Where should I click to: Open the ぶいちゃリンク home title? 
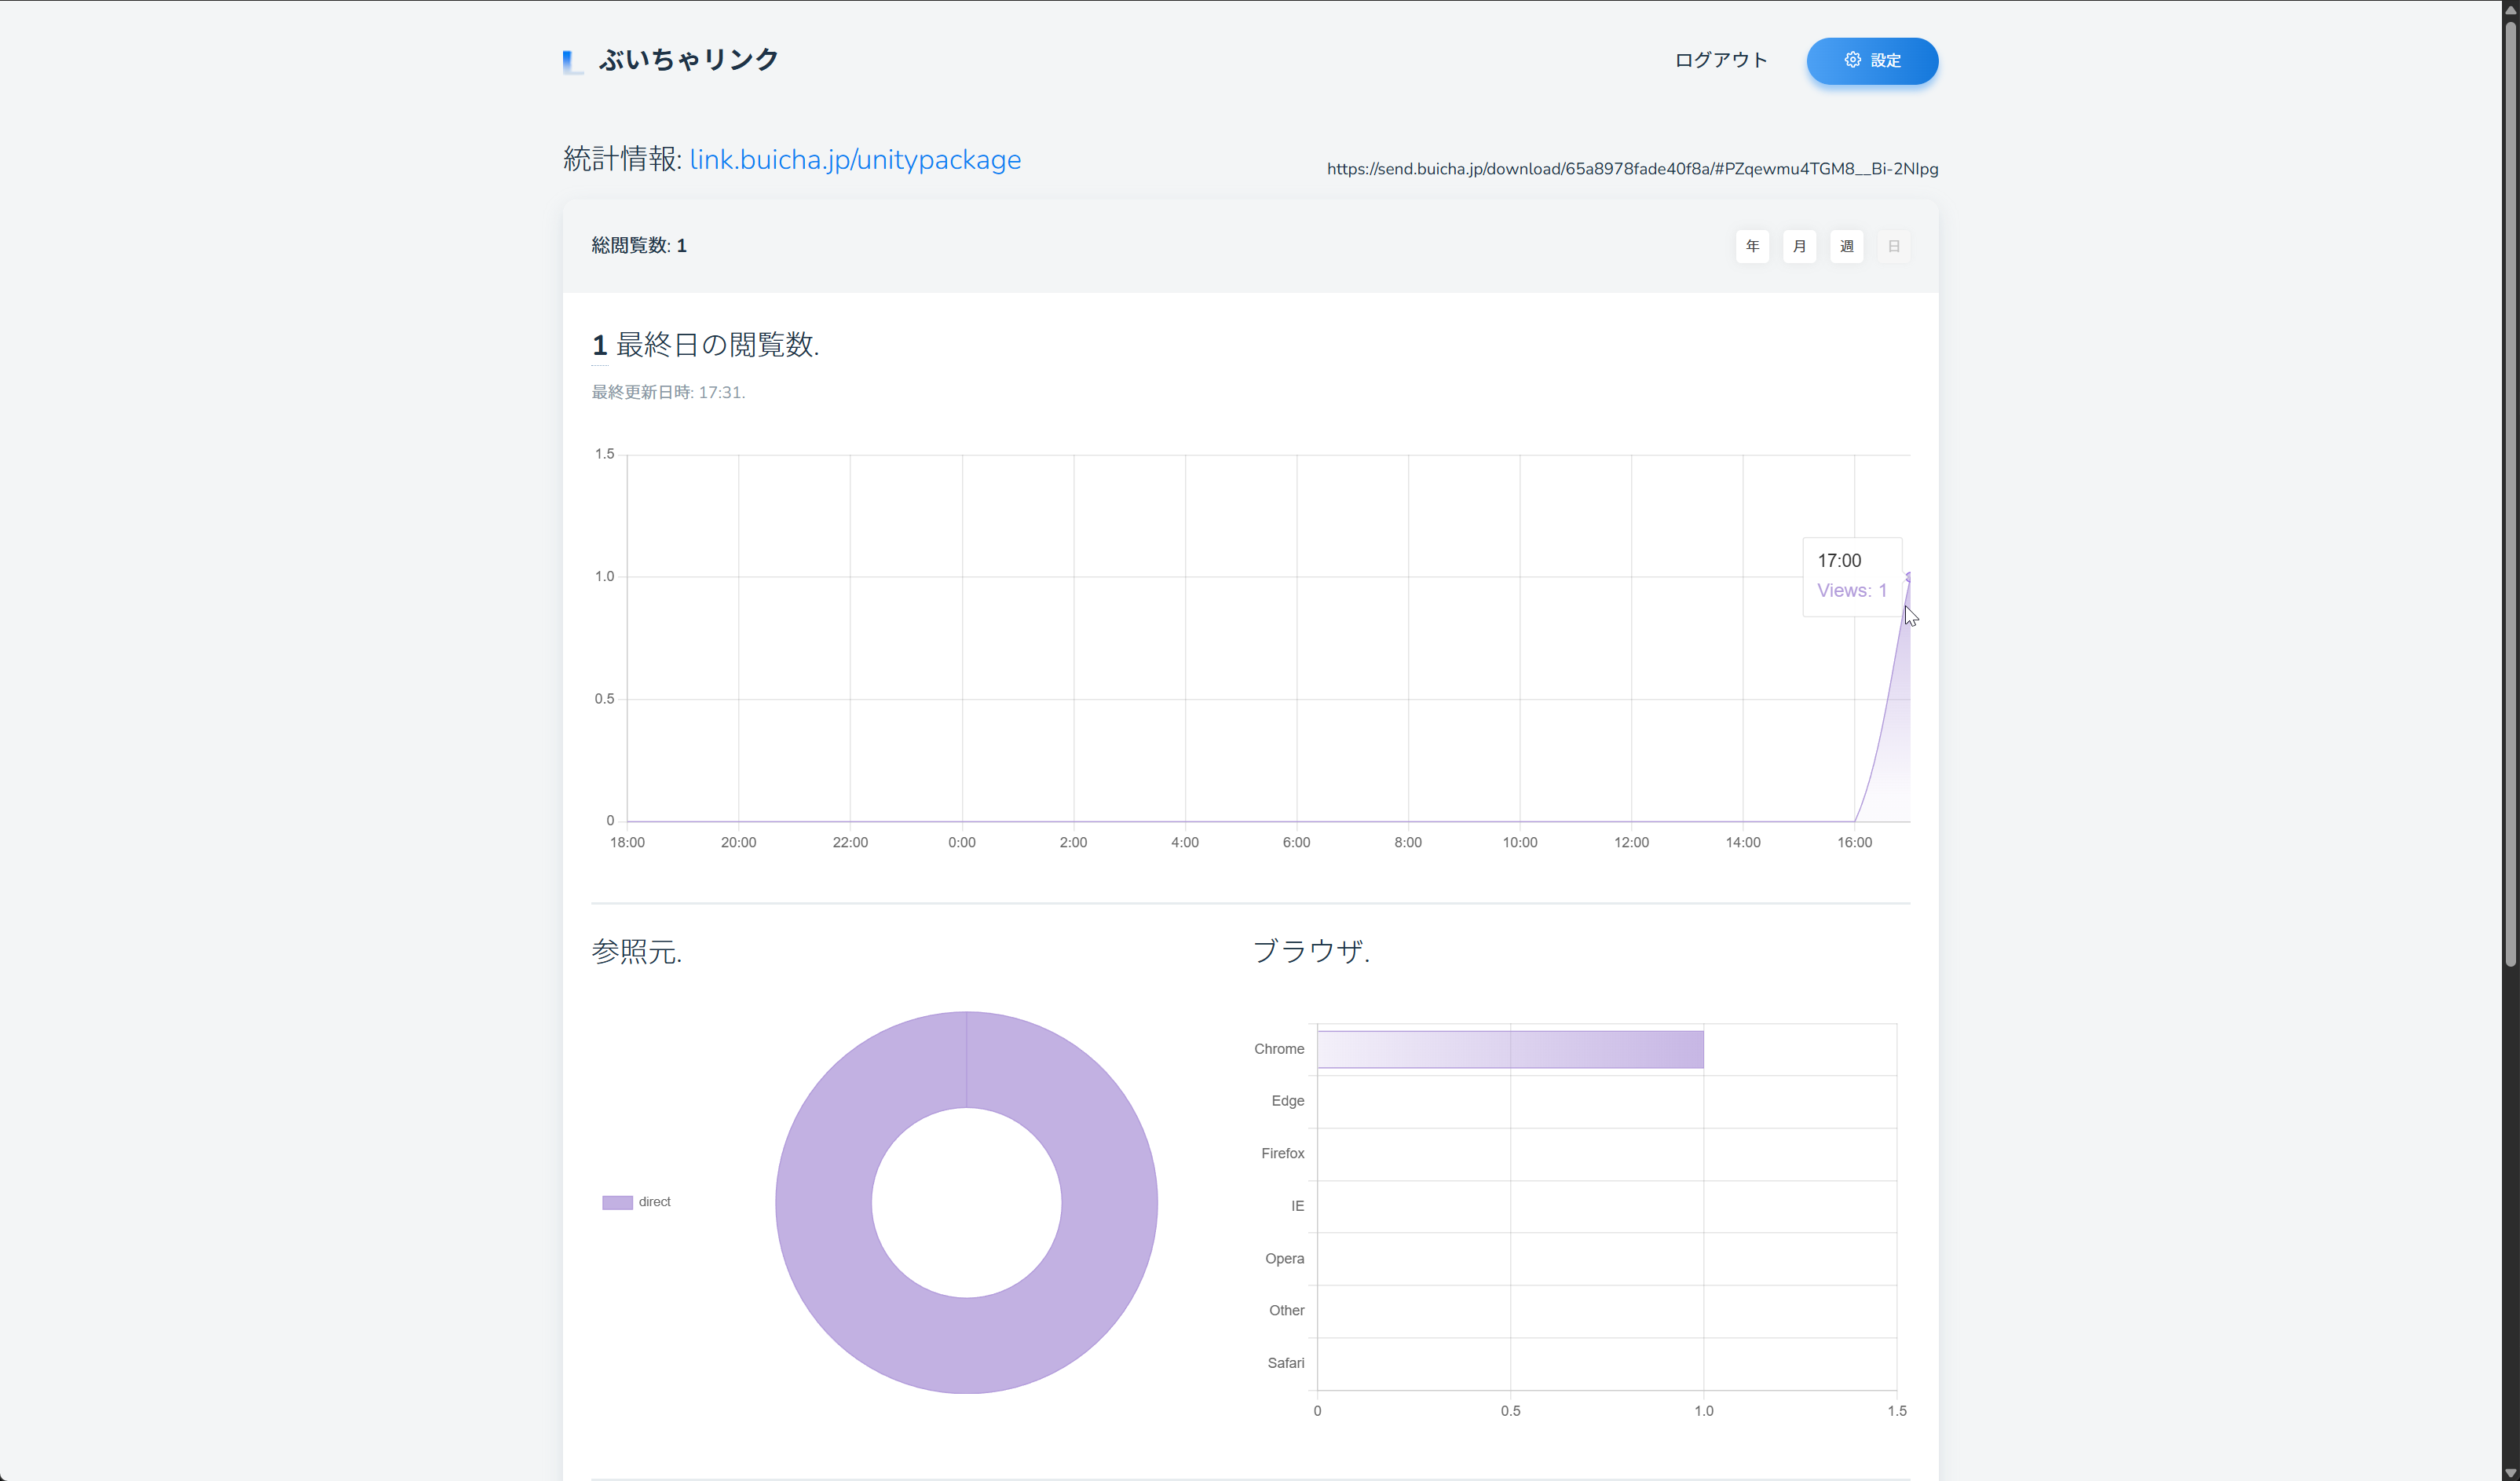tap(688, 60)
